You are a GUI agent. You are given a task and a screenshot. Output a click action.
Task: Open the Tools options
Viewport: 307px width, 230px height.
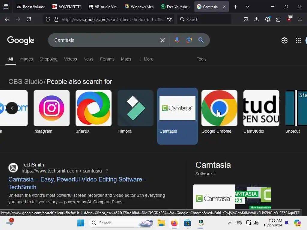click(x=201, y=59)
